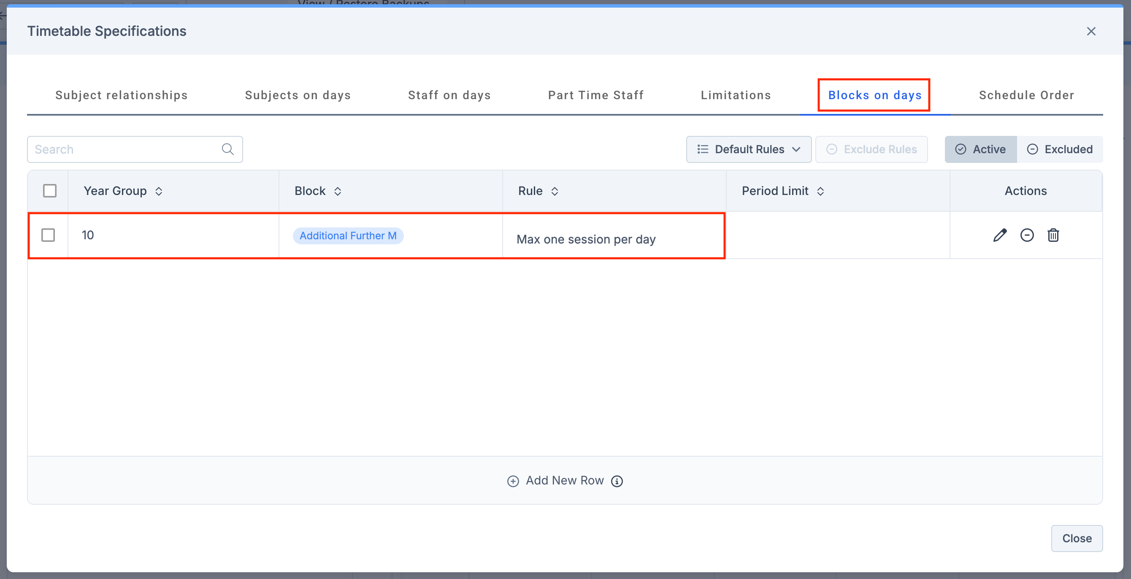Check the Year Group 10 row checkbox
This screenshot has width=1131, height=579.
[x=48, y=235]
